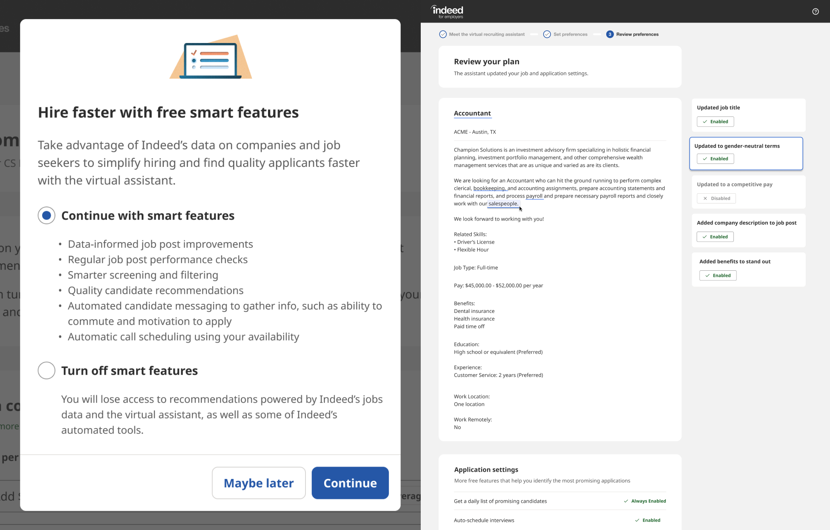830x530 pixels.
Task: Click the Maybe later button
Action: pyautogui.click(x=258, y=483)
